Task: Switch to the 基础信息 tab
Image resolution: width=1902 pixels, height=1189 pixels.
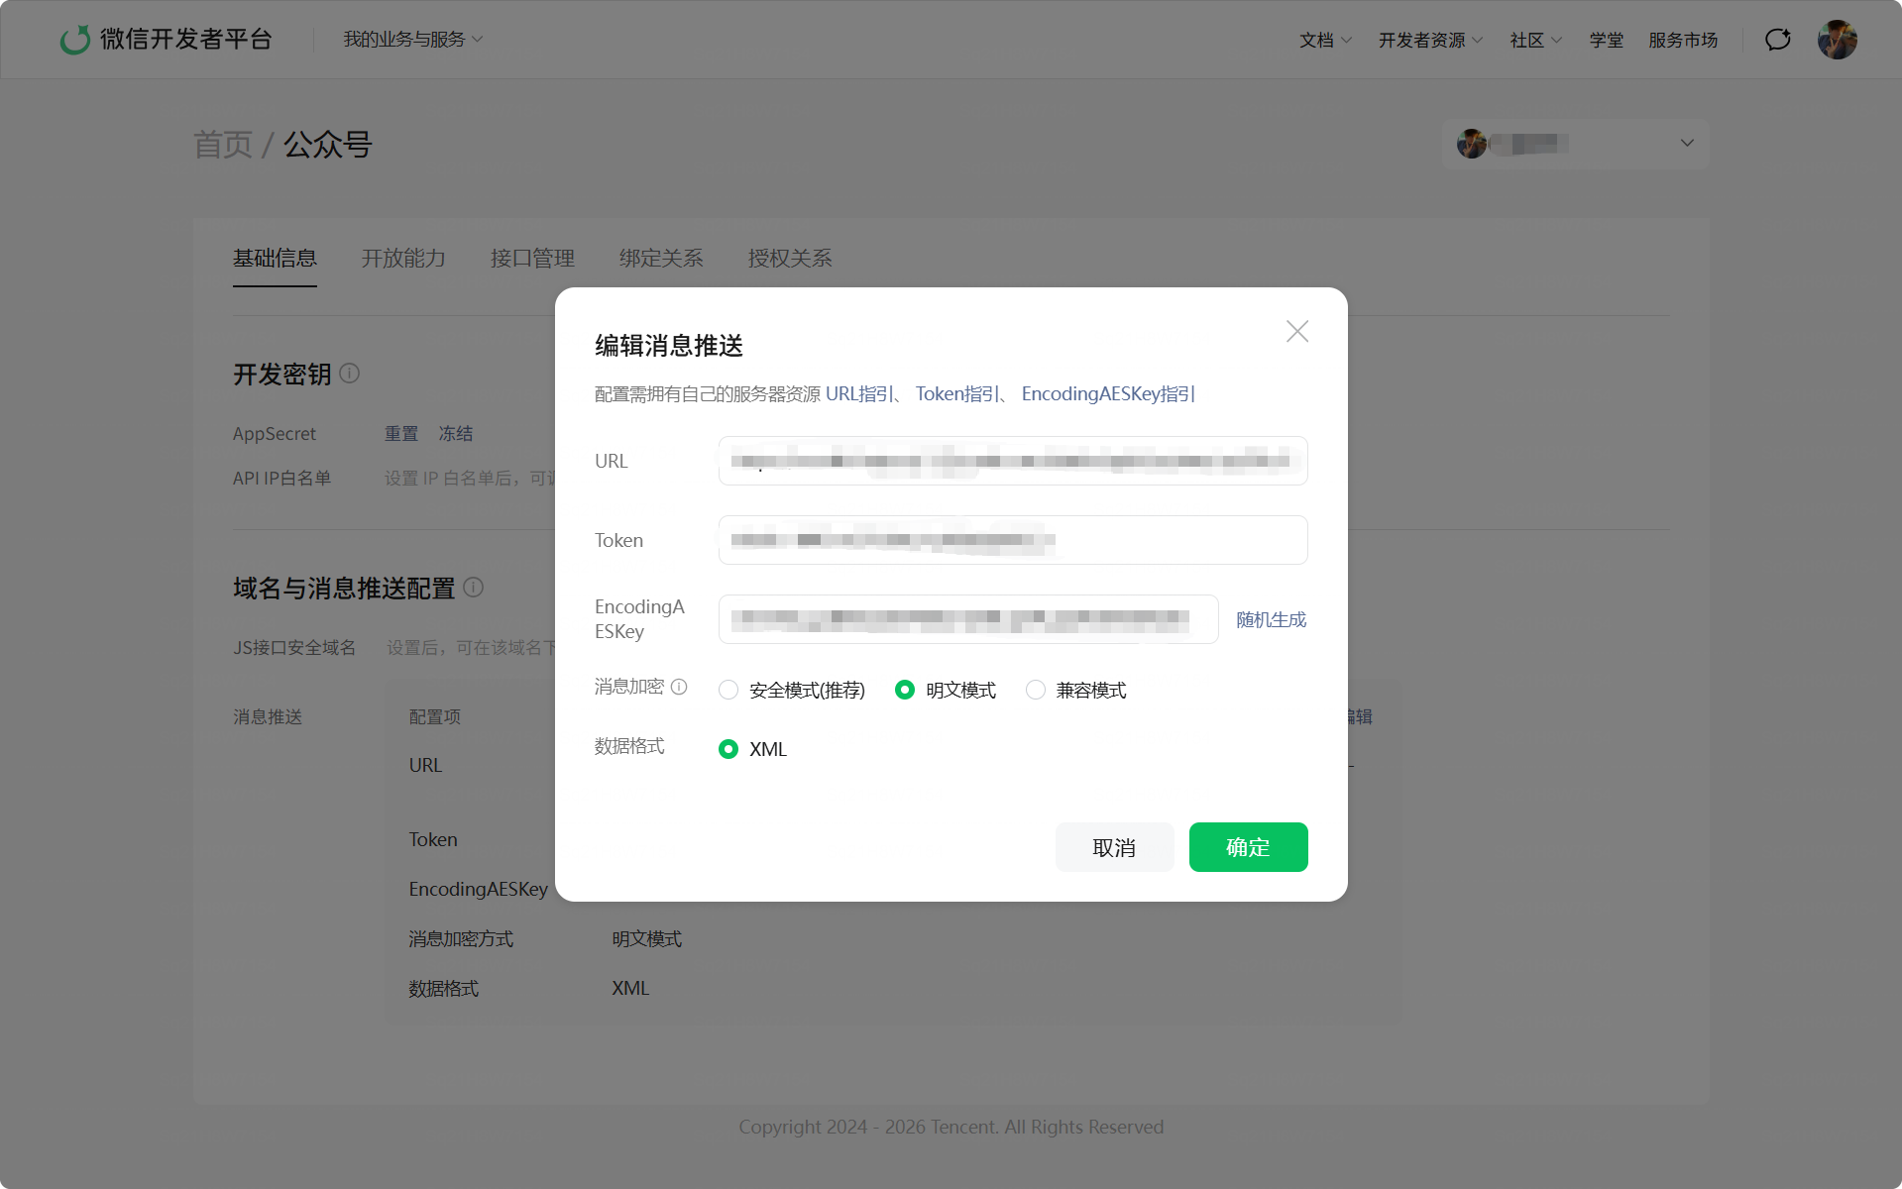Action: [x=275, y=259]
